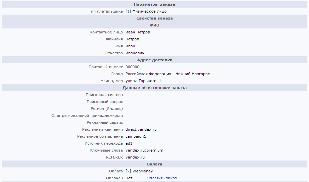Select the patronymic value "Иванович"

(x=135, y=53)
